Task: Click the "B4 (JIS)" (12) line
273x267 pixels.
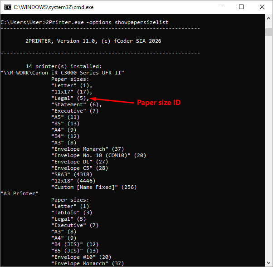Action: pos(75,244)
